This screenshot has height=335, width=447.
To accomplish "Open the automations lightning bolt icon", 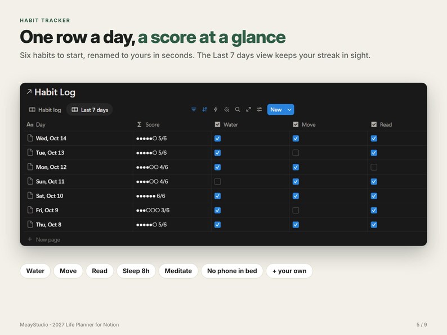I will tap(216, 109).
